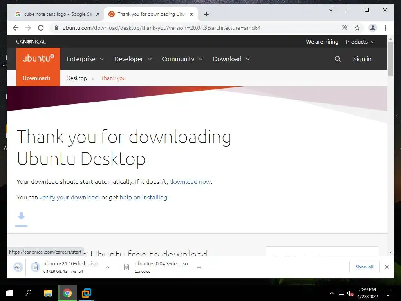The width and height of the screenshot is (401, 301).
Task: Click the page vertical scrollbar thumb
Action: pos(390,59)
